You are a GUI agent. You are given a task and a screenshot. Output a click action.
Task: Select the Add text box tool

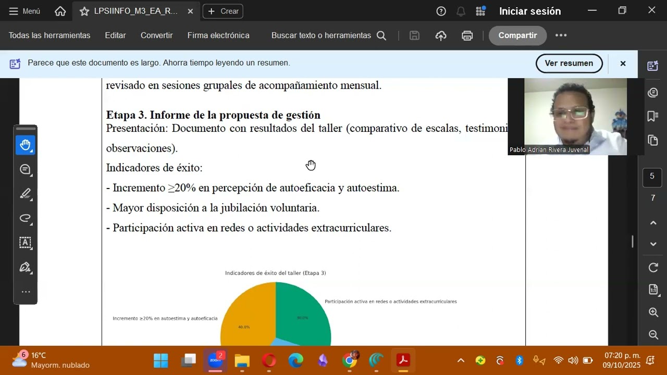pos(25,243)
